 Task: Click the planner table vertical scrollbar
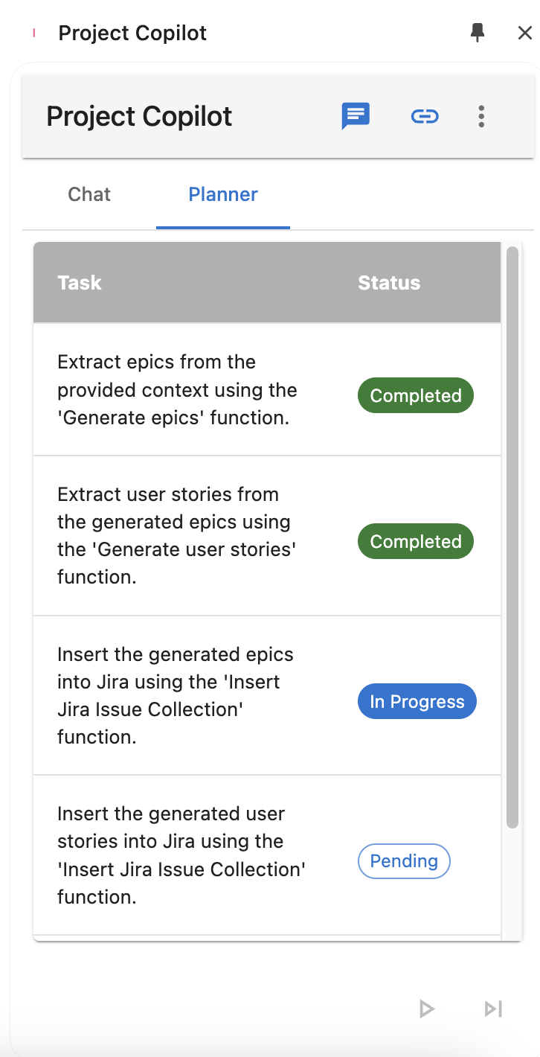pos(512,537)
